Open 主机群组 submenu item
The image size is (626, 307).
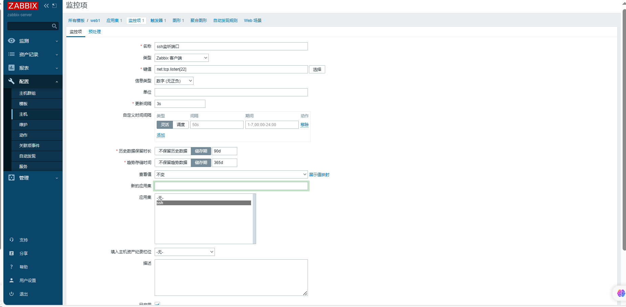[x=37, y=93]
